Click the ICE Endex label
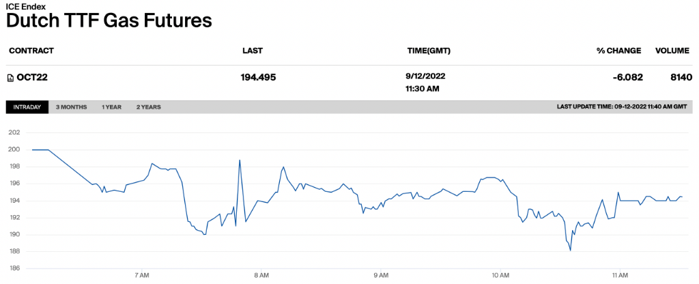Image resolution: width=699 pixels, height=284 pixels. tap(25, 6)
